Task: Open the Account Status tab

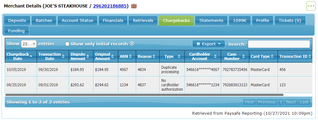Action: tap(77, 21)
